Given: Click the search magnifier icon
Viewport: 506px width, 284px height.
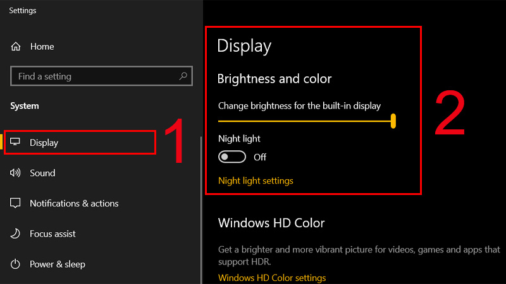Looking at the screenshot, I should (183, 76).
